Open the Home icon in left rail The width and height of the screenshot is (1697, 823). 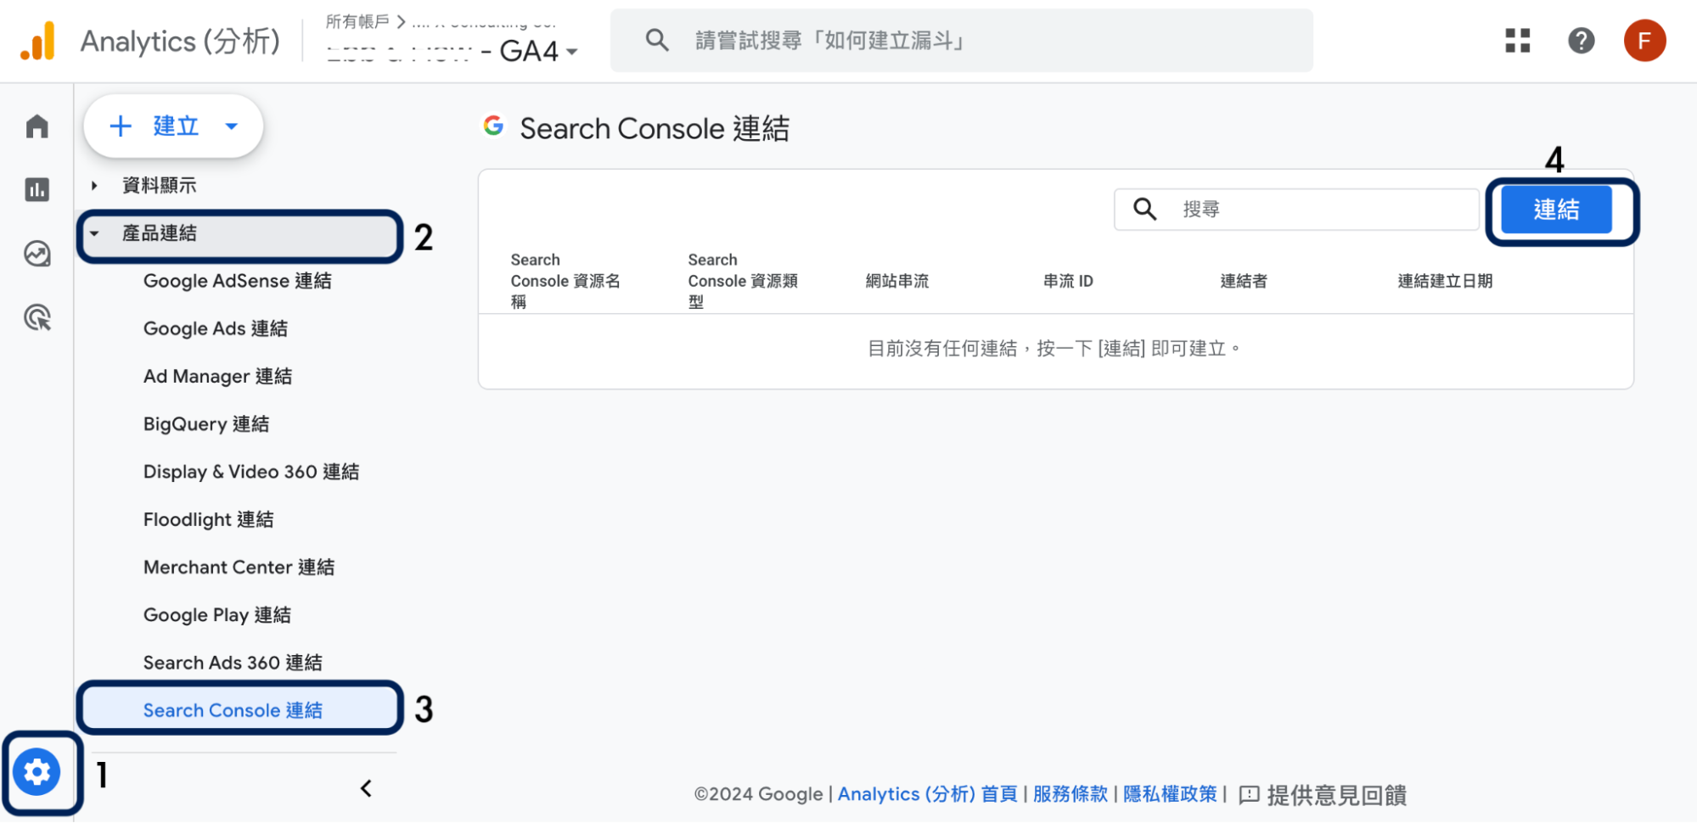[37, 126]
